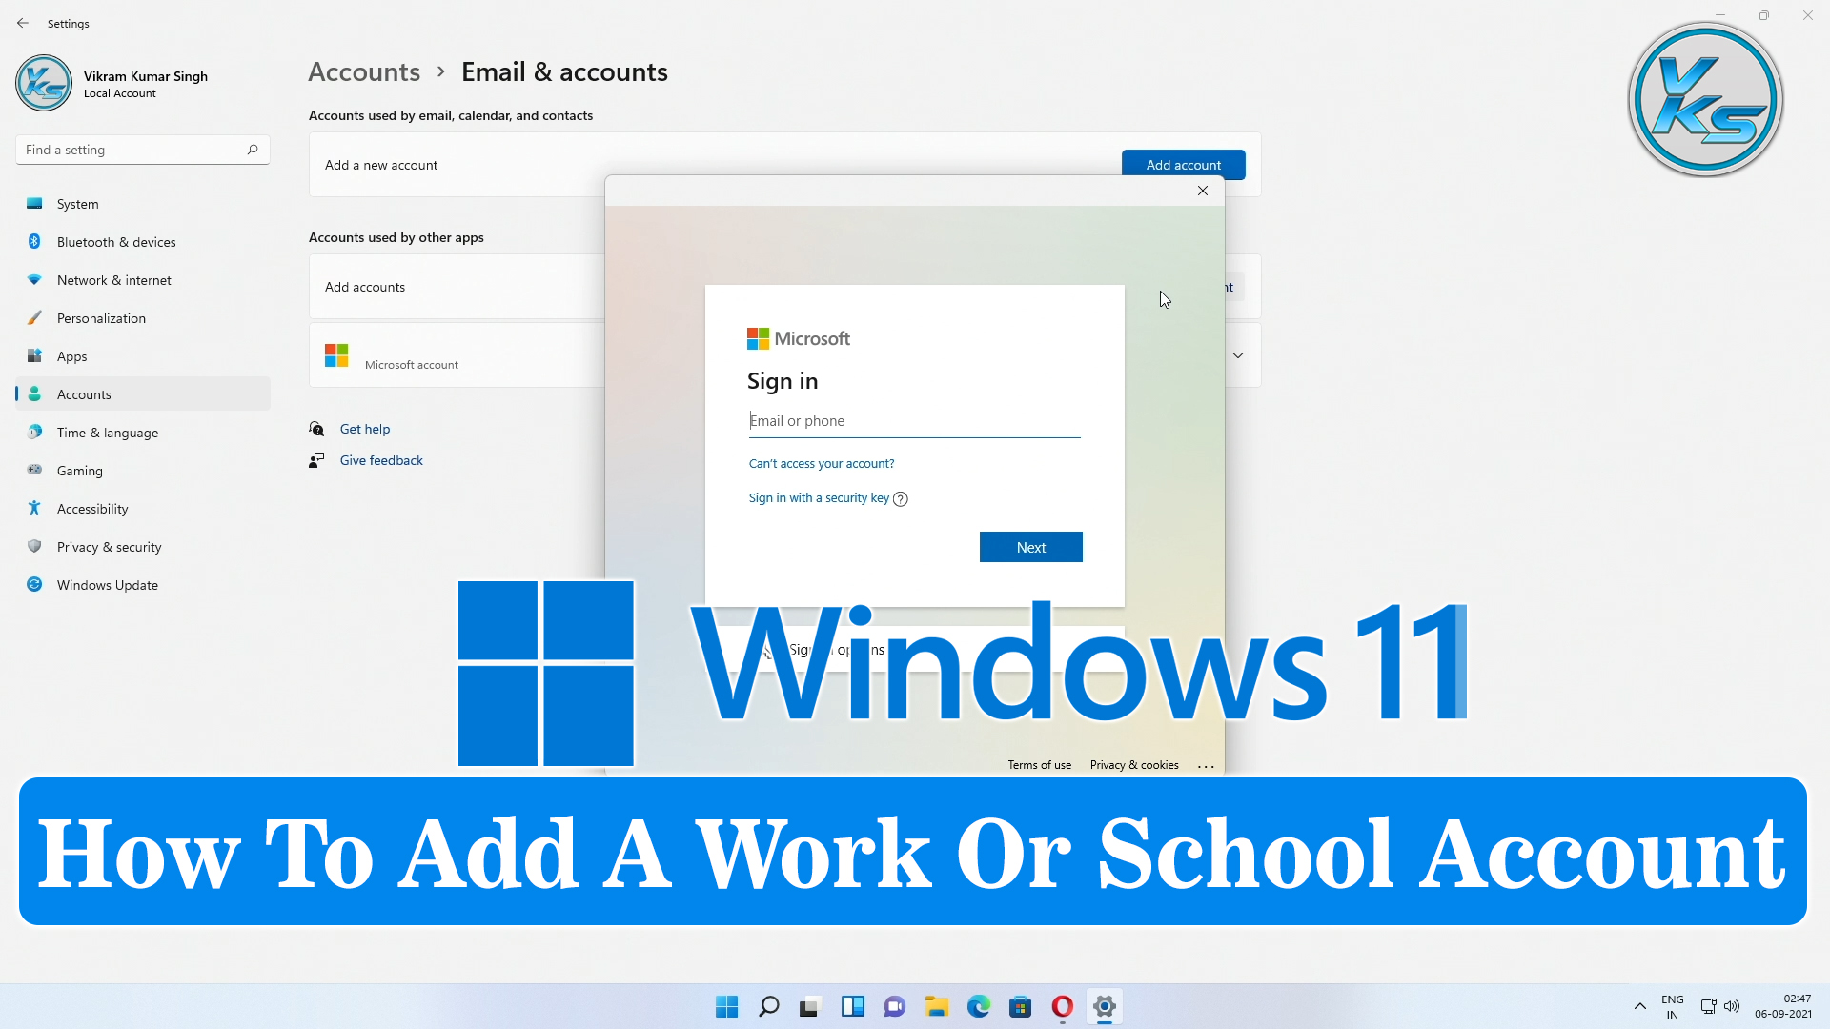
Task: Select Accounts in the sidebar
Action: pos(143,394)
